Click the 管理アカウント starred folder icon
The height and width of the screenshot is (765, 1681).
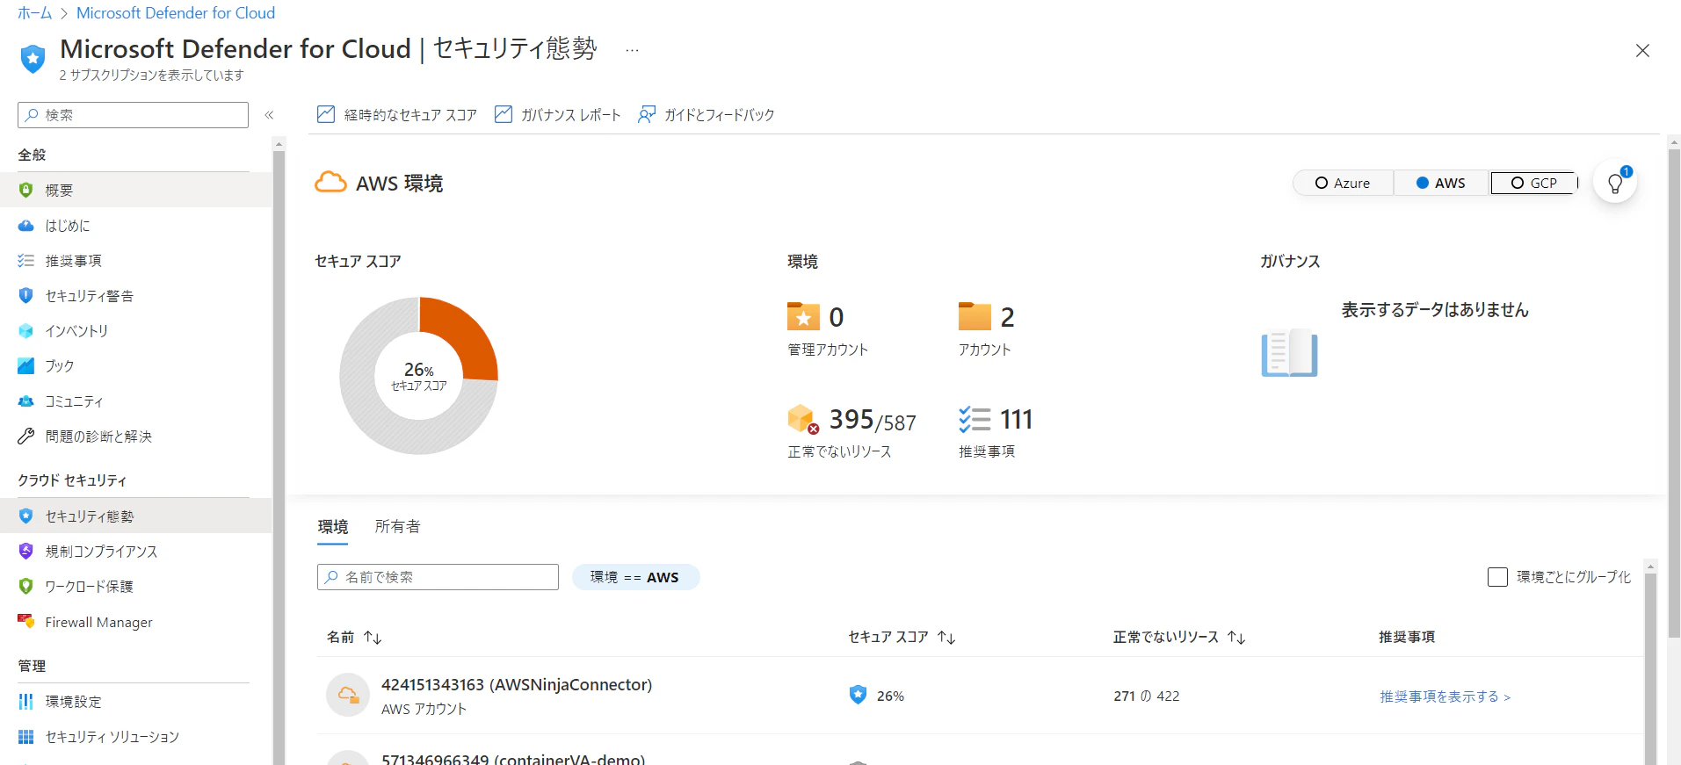pyautogui.click(x=803, y=316)
